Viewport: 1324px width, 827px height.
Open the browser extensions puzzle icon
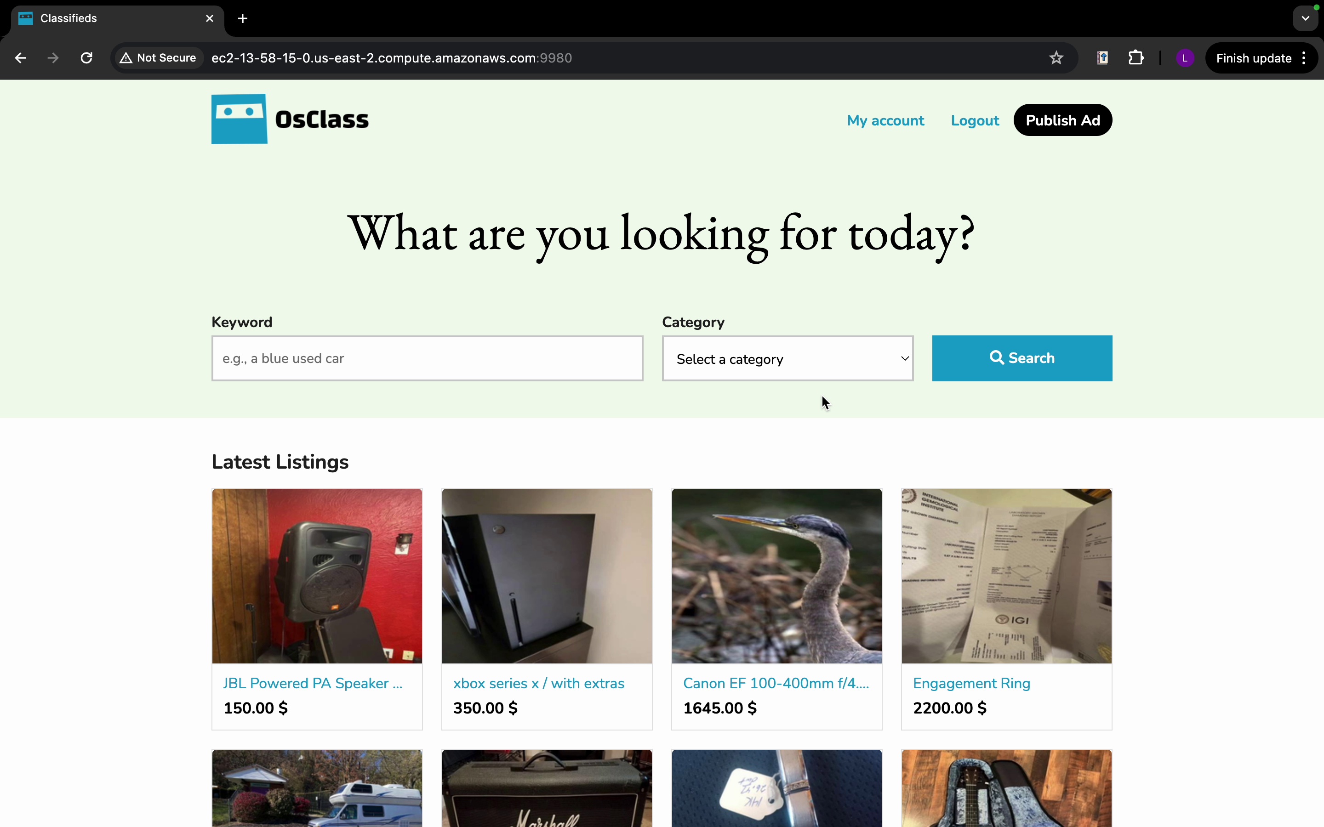(x=1136, y=58)
